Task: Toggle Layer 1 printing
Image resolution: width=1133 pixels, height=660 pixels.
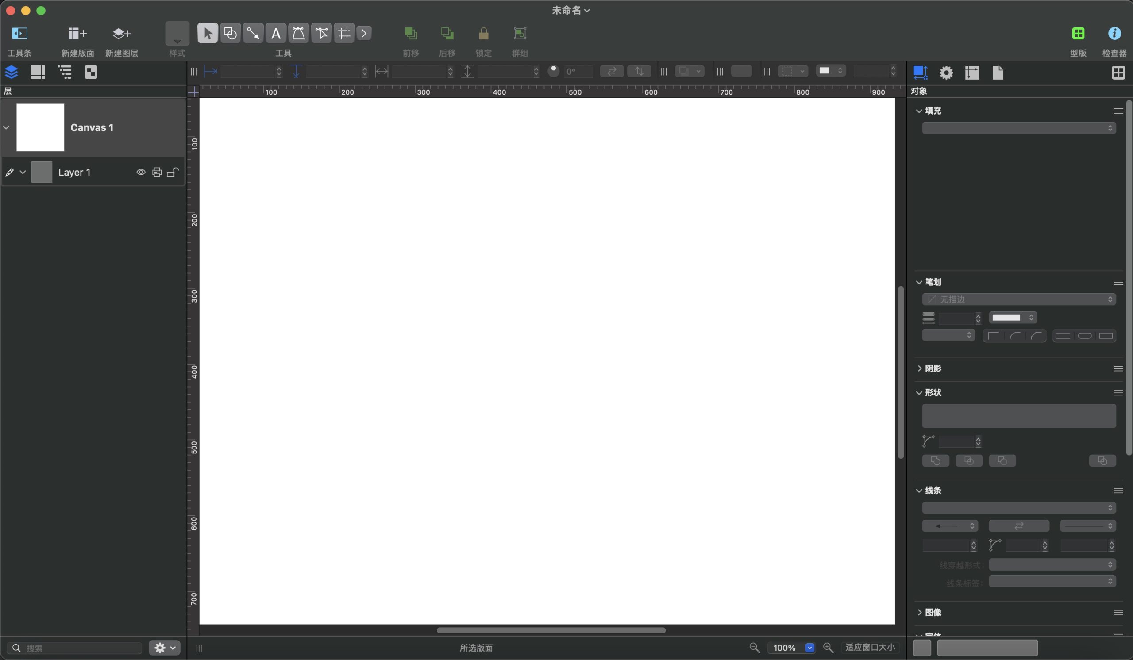Action: click(x=157, y=172)
